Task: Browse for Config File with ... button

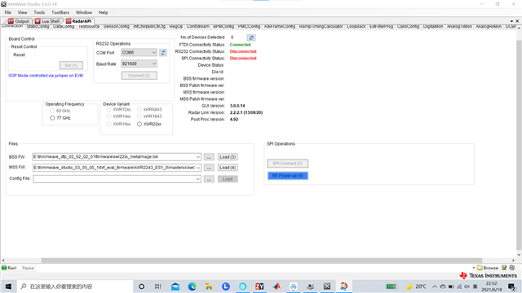Action: point(209,179)
